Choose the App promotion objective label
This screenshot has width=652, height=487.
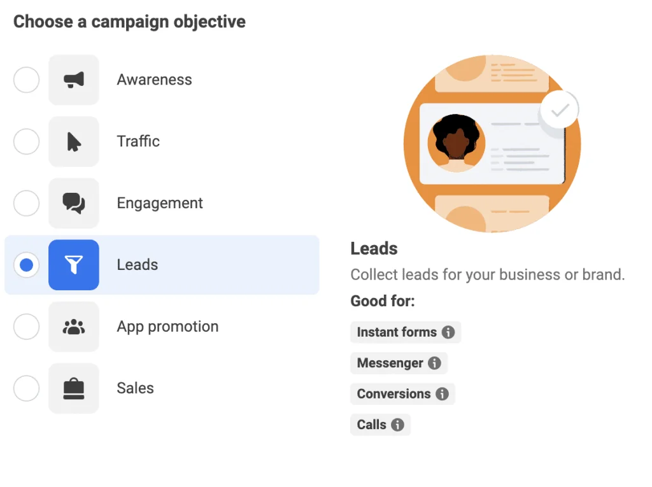[x=167, y=327]
